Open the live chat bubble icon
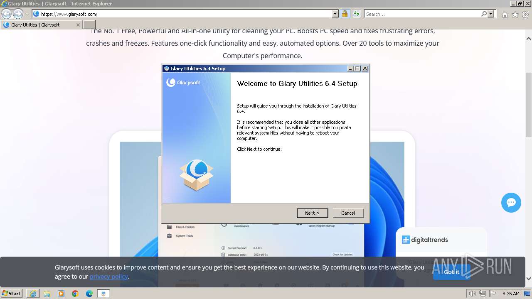This screenshot has width=532, height=299. click(511, 203)
